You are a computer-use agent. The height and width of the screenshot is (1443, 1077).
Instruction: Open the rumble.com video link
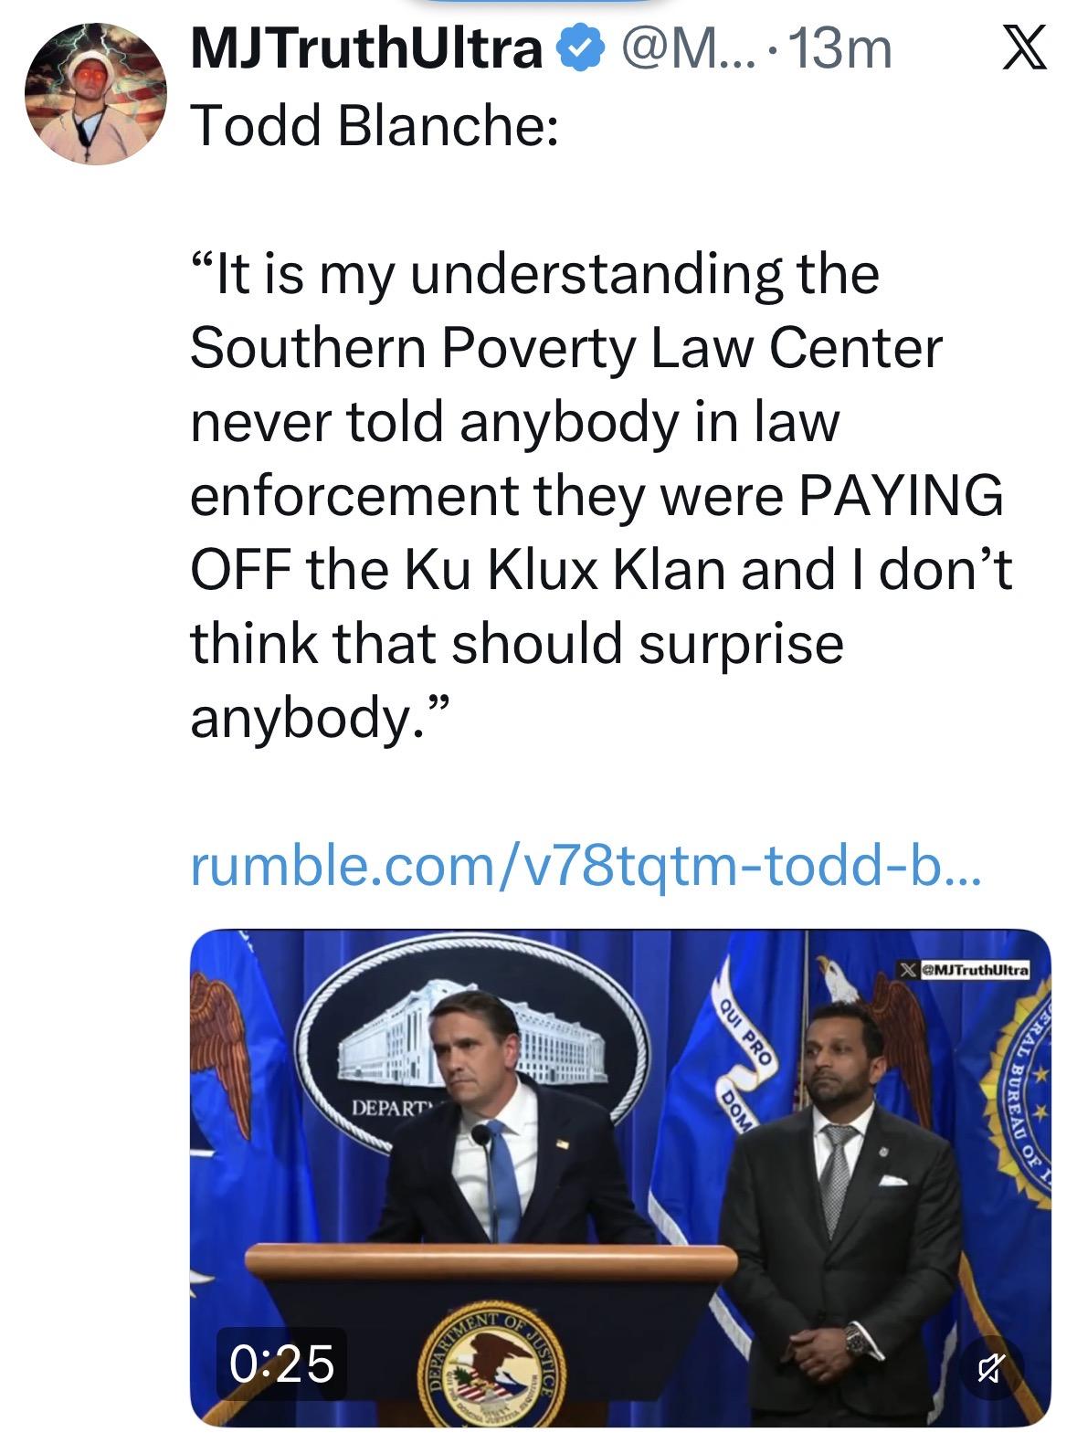tap(585, 865)
